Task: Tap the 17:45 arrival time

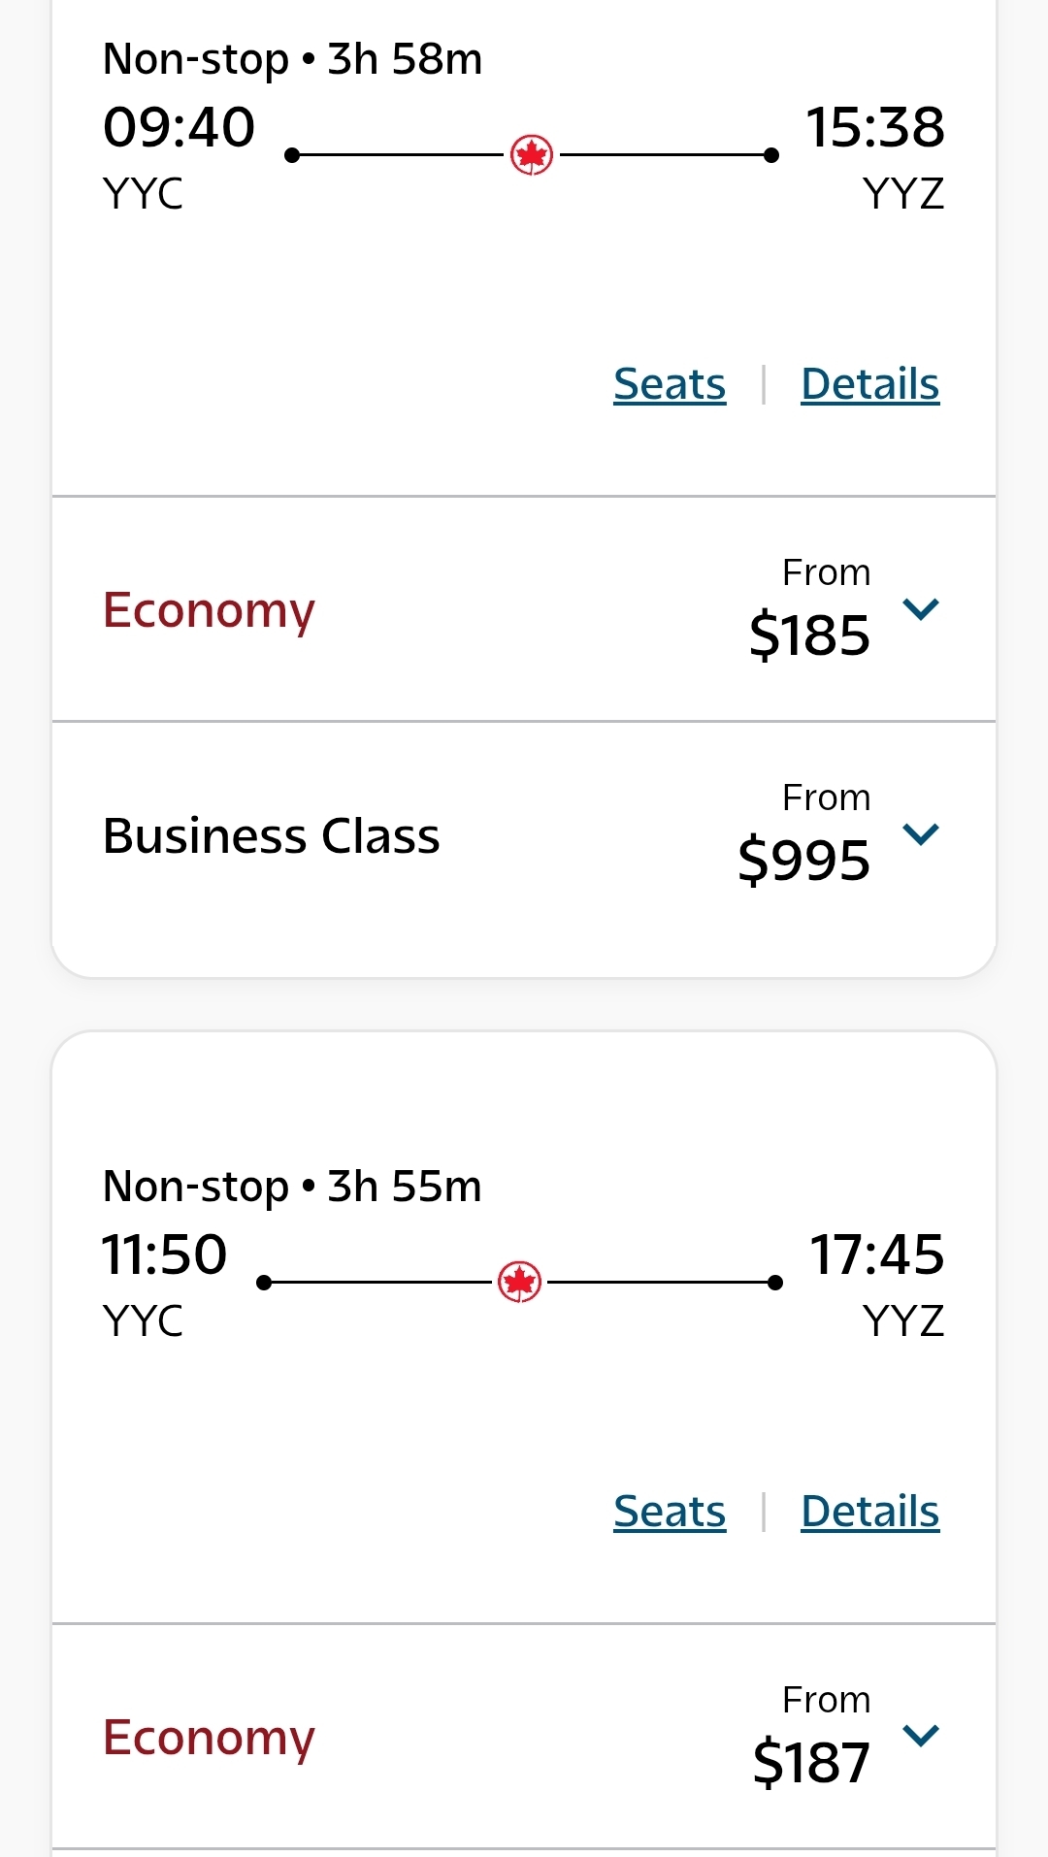Action: click(x=876, y=1255)
